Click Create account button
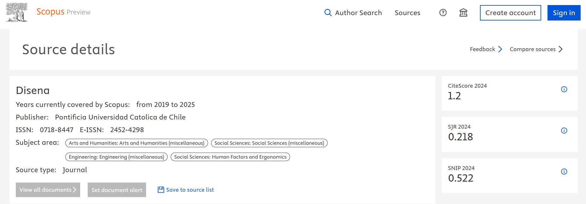Viewport: 586px width, 204px height. [511, 13]
